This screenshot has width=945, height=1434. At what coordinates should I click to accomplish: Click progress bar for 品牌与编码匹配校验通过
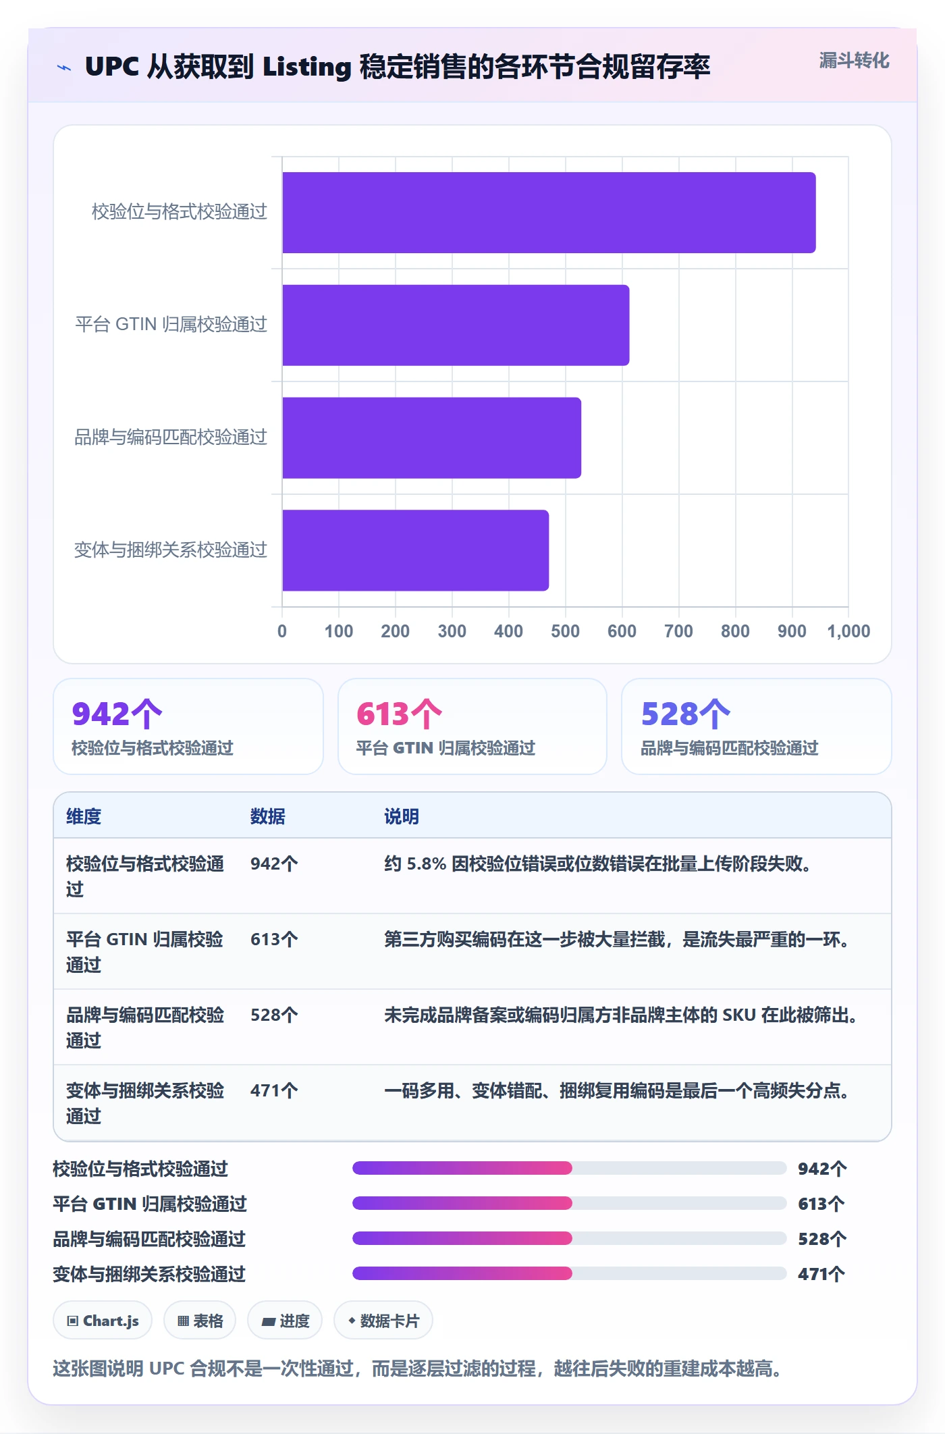coord(569,1238)
